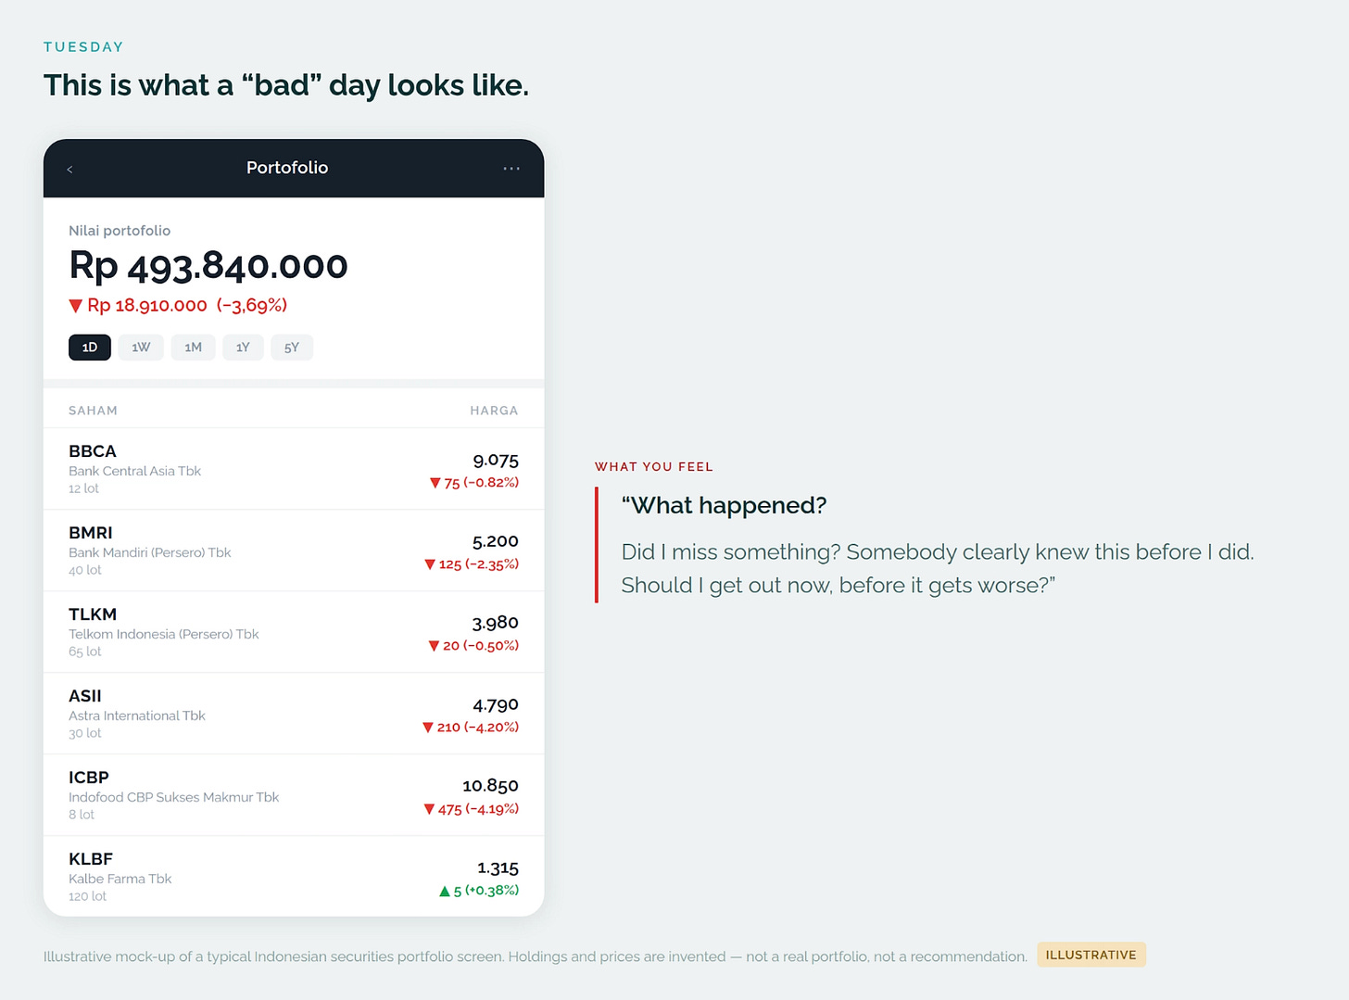Image resolution: width=1349 pixels, height=1000 pixels.
Task: Tap the back arrow in Portofolio header
Action: click(x=69, y=170)
